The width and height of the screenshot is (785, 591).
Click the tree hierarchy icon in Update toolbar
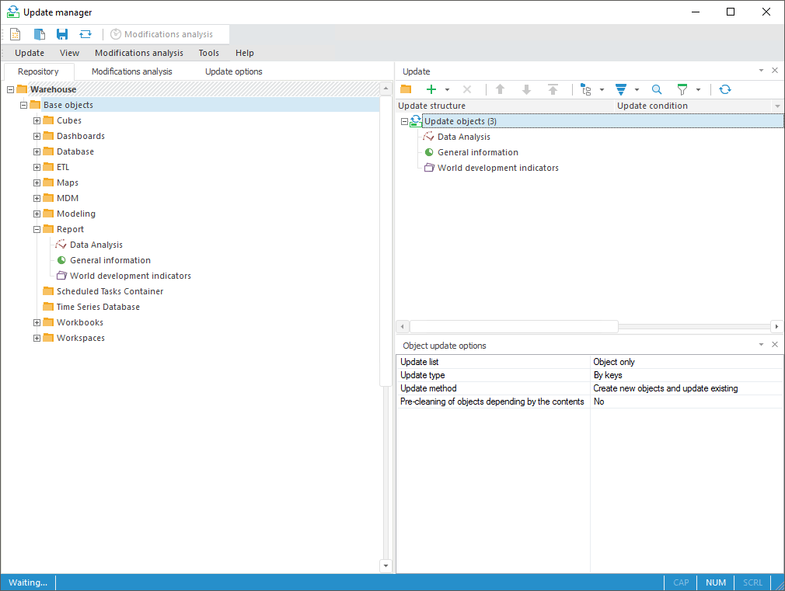[586, 89]
